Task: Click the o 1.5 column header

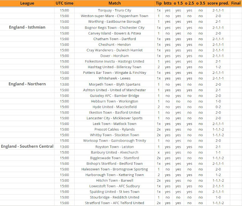Action: [x=178, y=3]
